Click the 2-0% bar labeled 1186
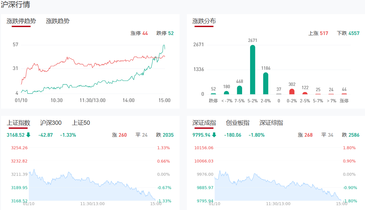 point(266,83)
